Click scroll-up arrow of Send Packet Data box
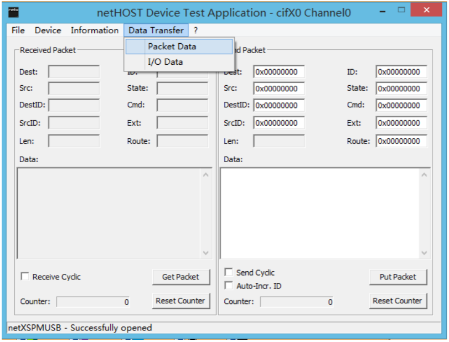Image resolution: width=449 pixels, height=342 pixels. 424,174
